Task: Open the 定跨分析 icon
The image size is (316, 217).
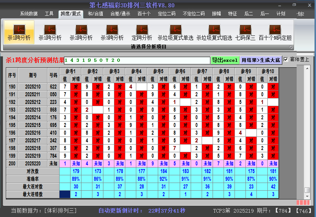Action: tap(142, 32)
